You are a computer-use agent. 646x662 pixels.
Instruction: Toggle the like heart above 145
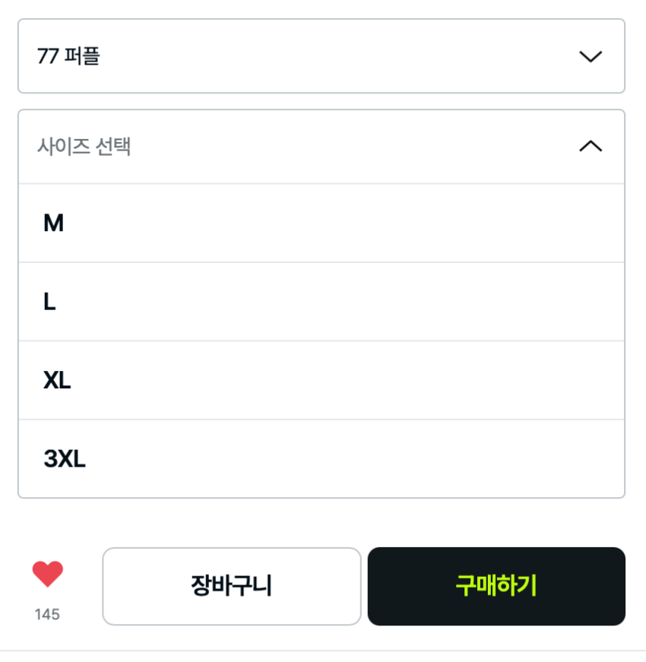[47, 575]
